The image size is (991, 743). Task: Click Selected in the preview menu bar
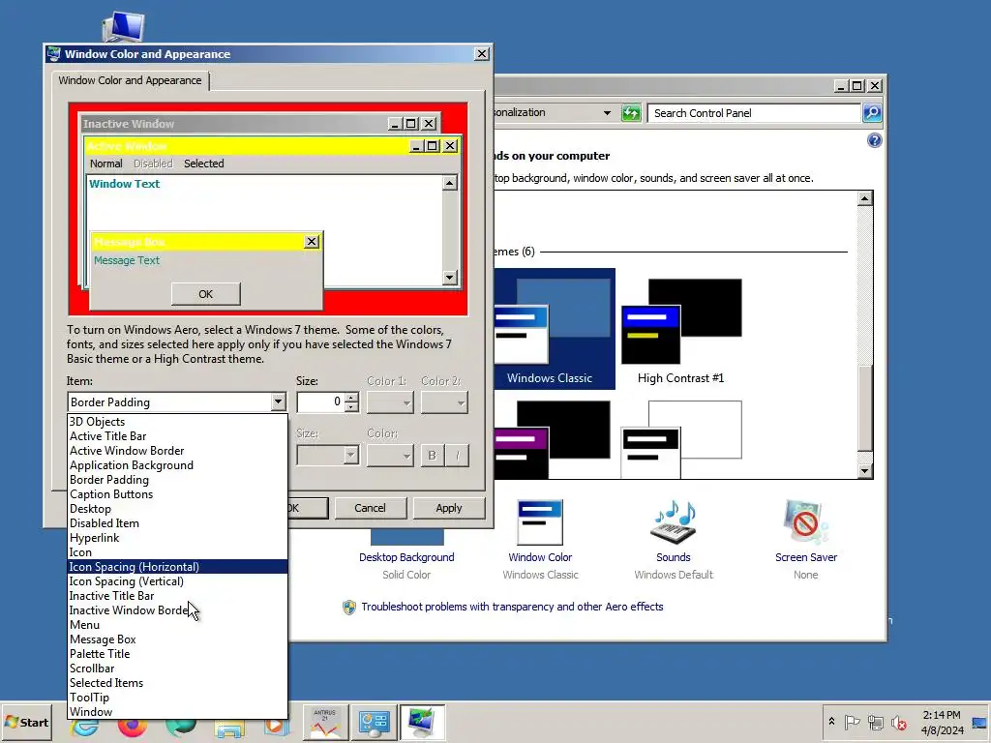tap(203, 163)
